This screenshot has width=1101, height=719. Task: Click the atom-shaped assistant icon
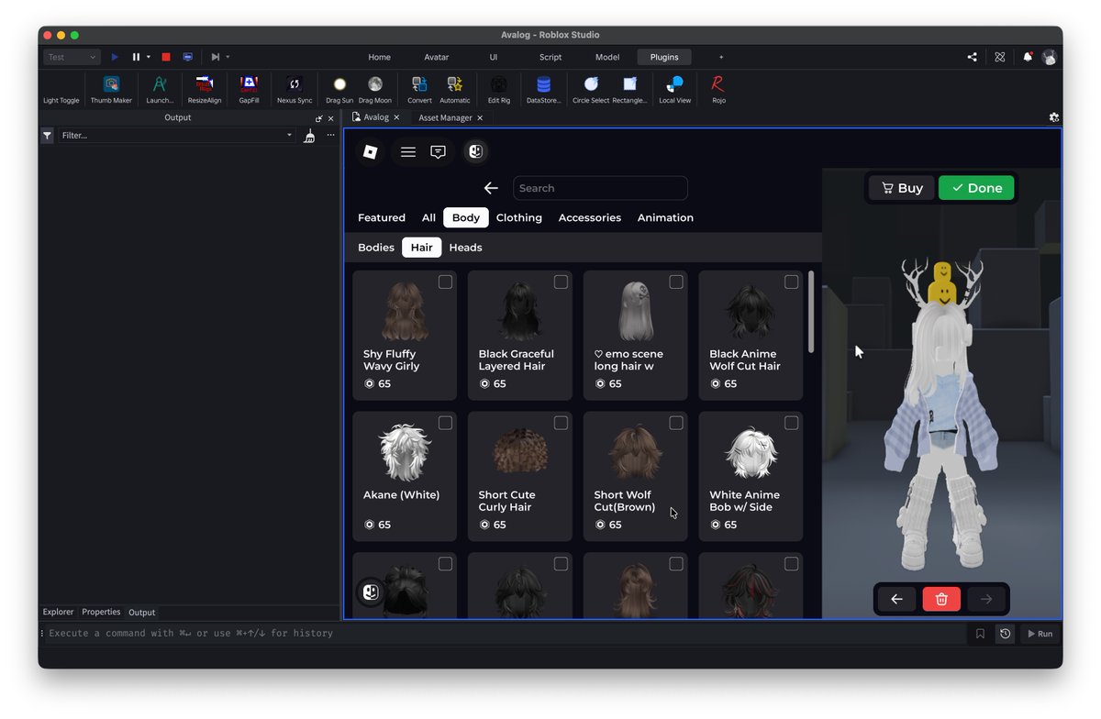point(1000,57)
